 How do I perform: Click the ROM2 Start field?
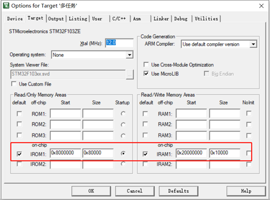(66, 125)
